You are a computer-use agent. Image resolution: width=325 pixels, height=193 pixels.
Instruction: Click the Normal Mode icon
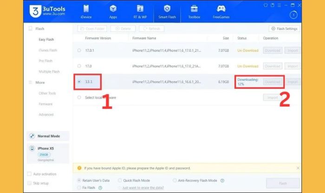point(32,136)
